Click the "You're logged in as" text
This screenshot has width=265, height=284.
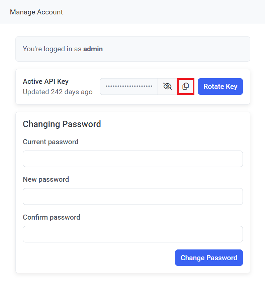point(52,49)
